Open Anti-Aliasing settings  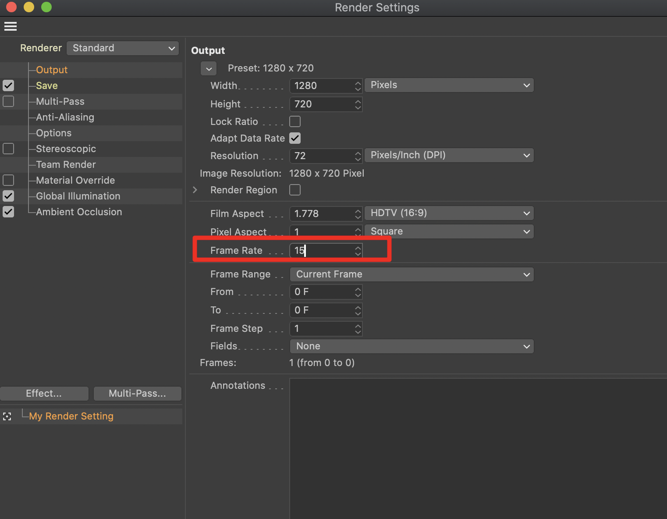pos(65,117)
